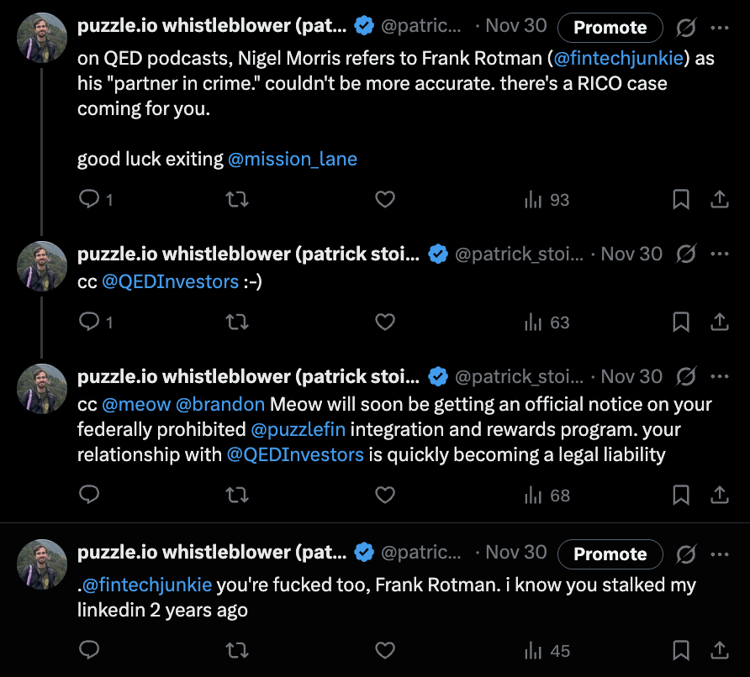The height and width of the screenshot is (677, 750).
Task: Share the 'cc @QEDInvestors :-)' tweet
Action: click(x=720, y=322)
